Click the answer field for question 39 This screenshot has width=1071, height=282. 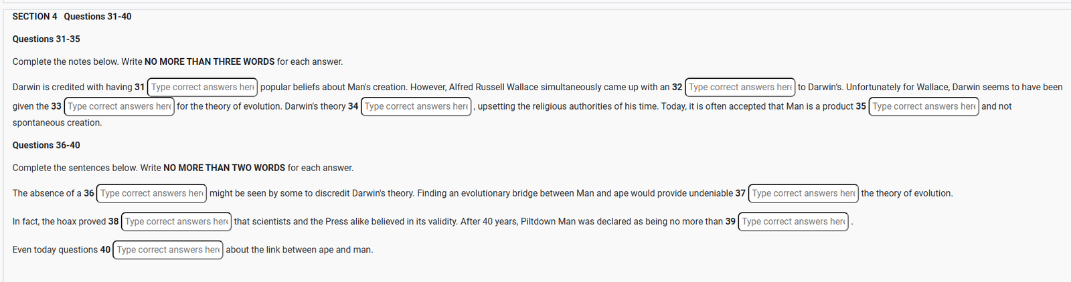click(x=793, y=222)
